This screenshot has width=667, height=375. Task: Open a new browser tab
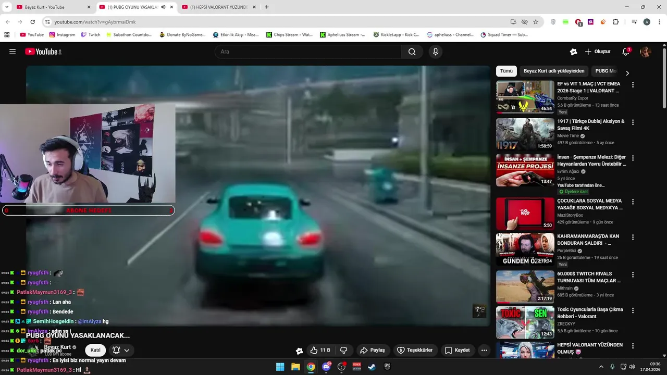click(267, 7)
